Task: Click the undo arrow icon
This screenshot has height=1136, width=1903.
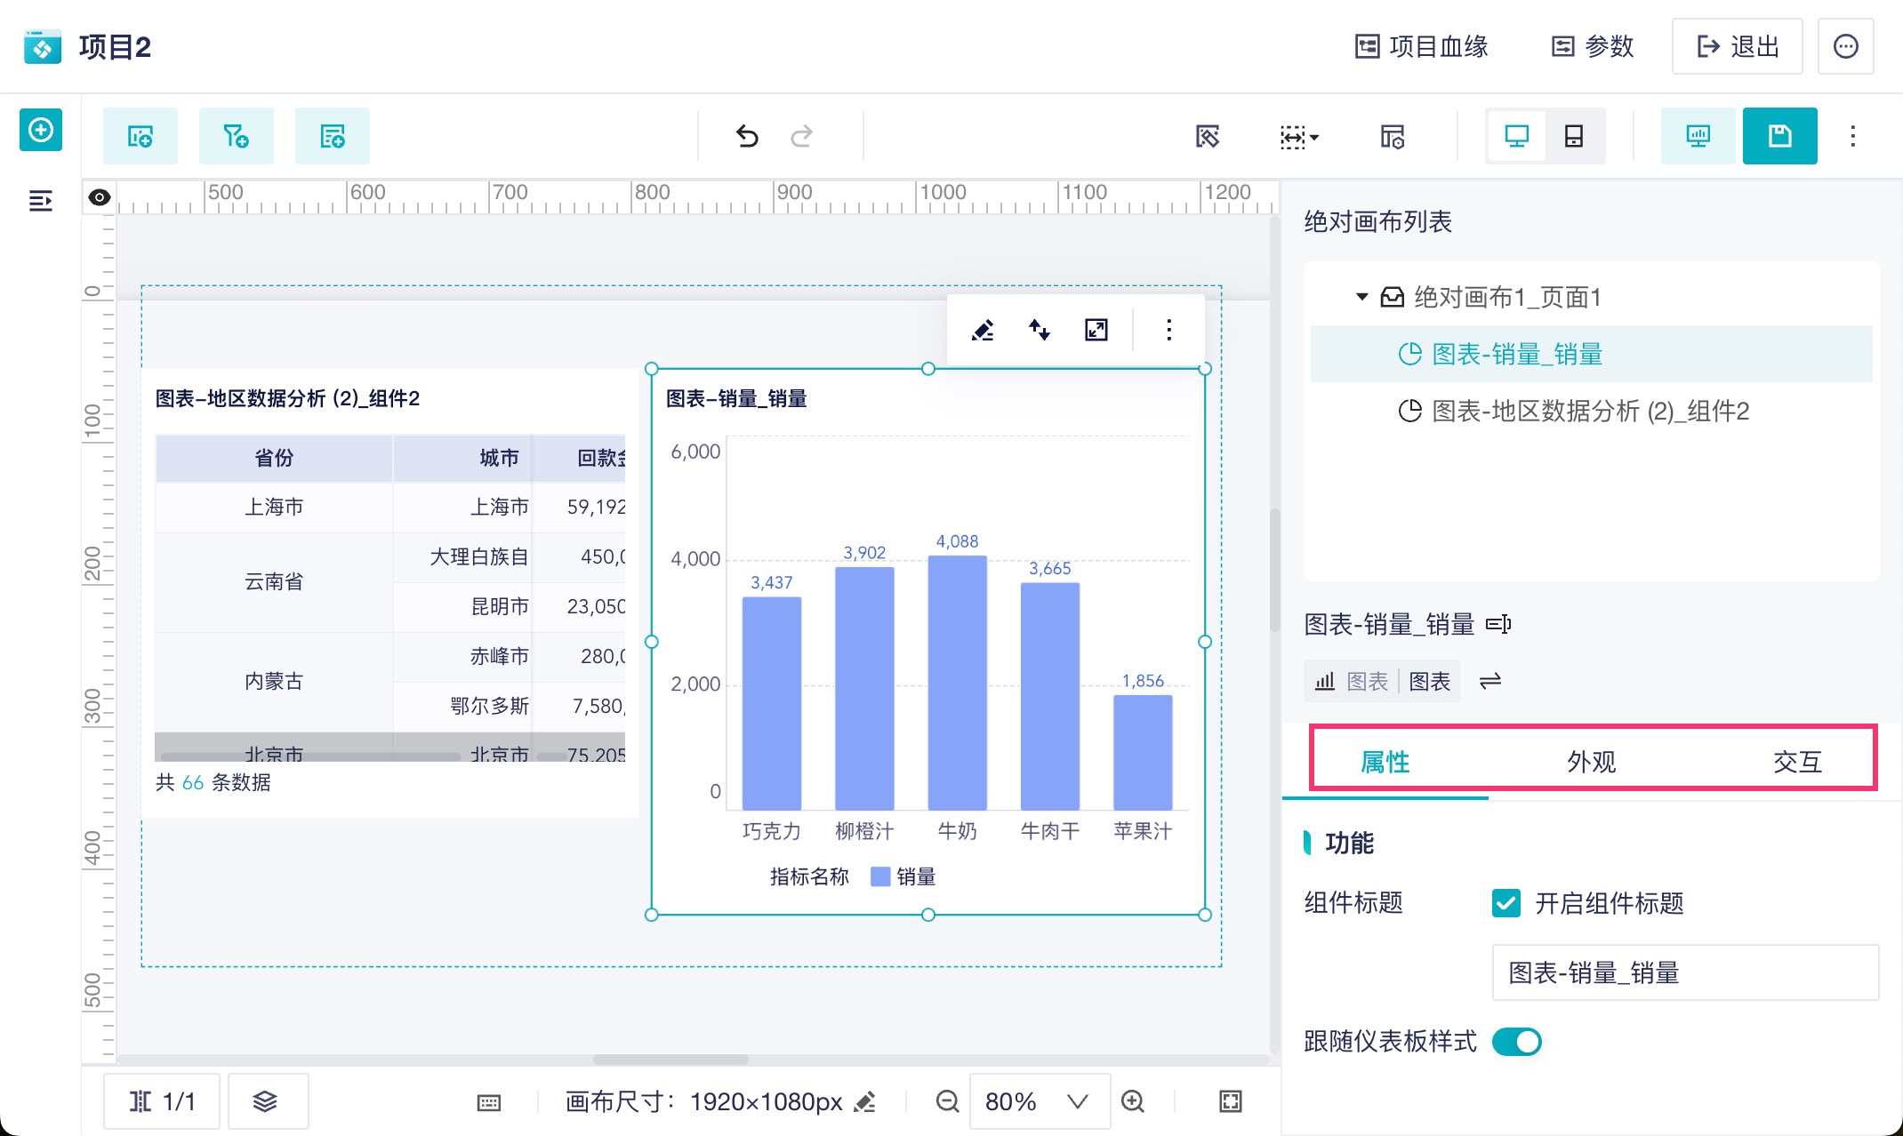Action: 747,136
